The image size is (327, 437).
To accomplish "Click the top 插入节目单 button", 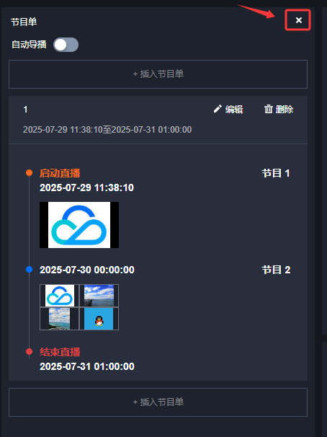I will pyautogui.click(x=158, y=74).
